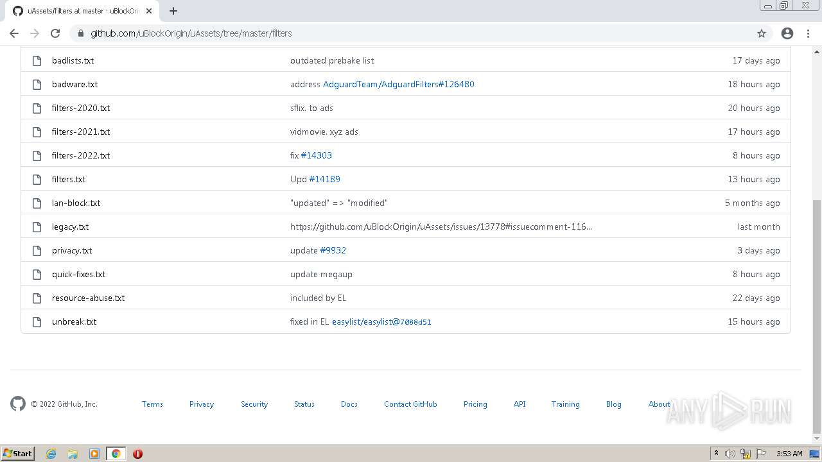Viewport: 822px width, 462px height.
Task: Open the Chrome three-dot menu
Action: 808,33
